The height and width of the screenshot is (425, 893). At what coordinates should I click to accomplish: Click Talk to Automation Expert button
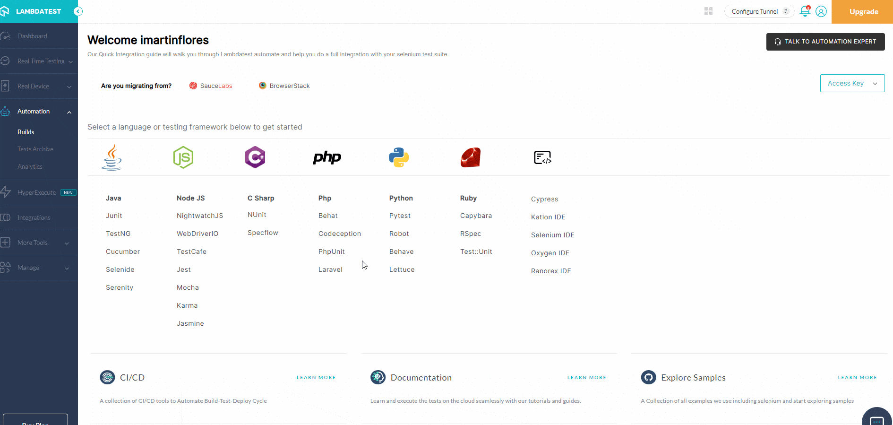pyautogui.click(x=825, y=42)
